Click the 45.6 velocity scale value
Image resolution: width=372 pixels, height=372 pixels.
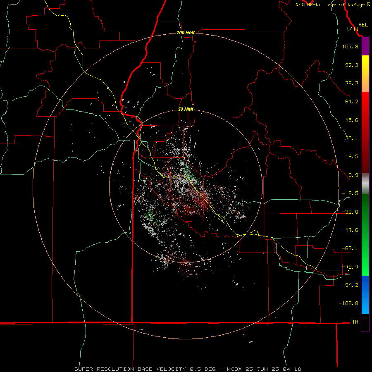(352, 120)
